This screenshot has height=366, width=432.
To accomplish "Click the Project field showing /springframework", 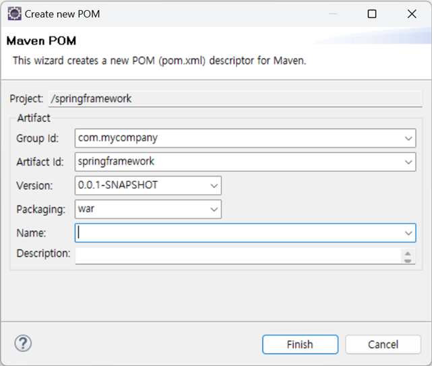I will pyautogui.click(x=235, y=98).
